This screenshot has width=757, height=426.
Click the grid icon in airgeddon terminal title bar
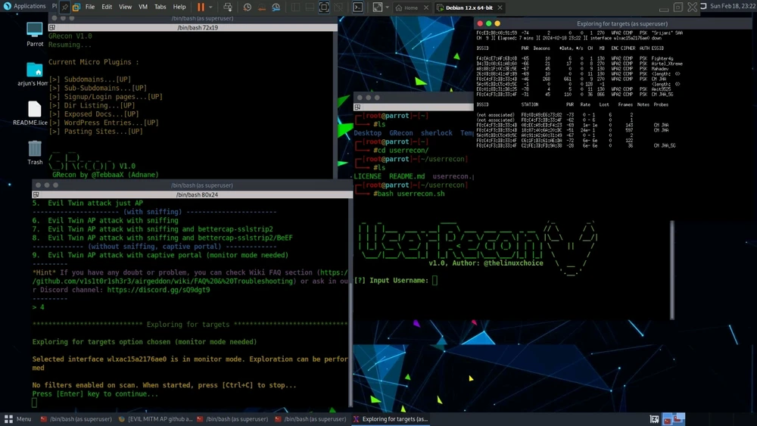coord(36,194)
